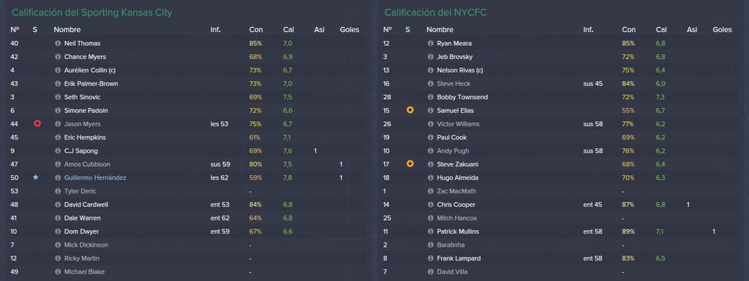Click the orange icon beside Samuel Elias
Image resolution: width=749 pixels, height=281 pixels.
(x=410, y=110)
